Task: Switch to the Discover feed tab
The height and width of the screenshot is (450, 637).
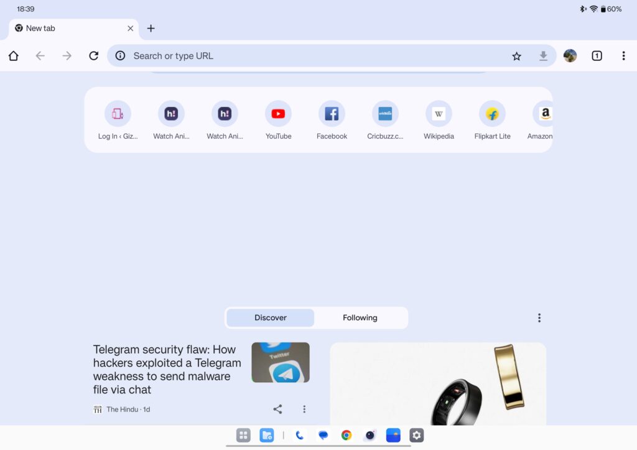Action: [x=270, y=318]
